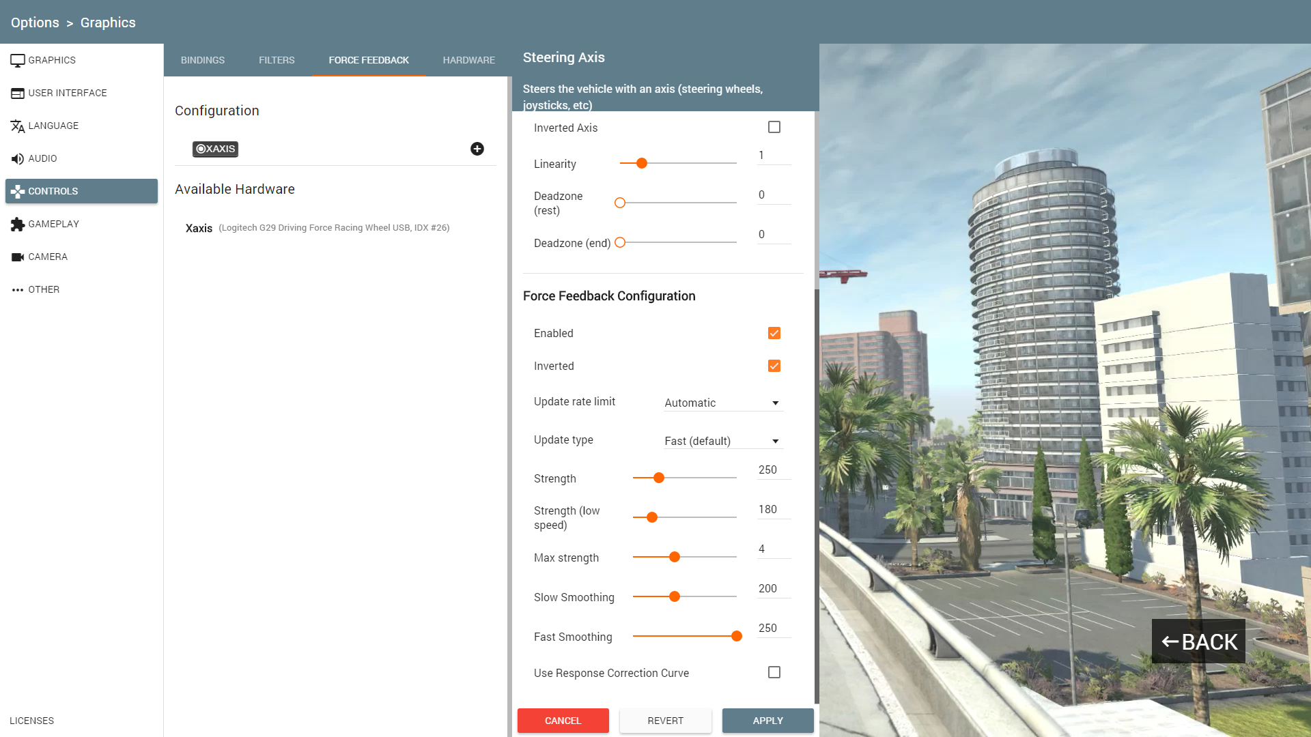Open the Update type dropdown
The width and height of the screenshot is (1311, 737).
723,441
